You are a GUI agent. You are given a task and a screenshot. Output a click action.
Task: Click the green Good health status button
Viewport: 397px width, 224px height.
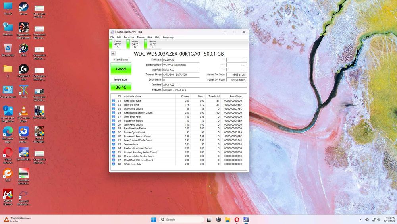pyautogui.click(x=121, y=69)
